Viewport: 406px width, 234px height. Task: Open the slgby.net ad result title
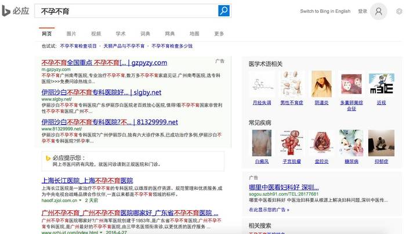(x=101, y=92)
